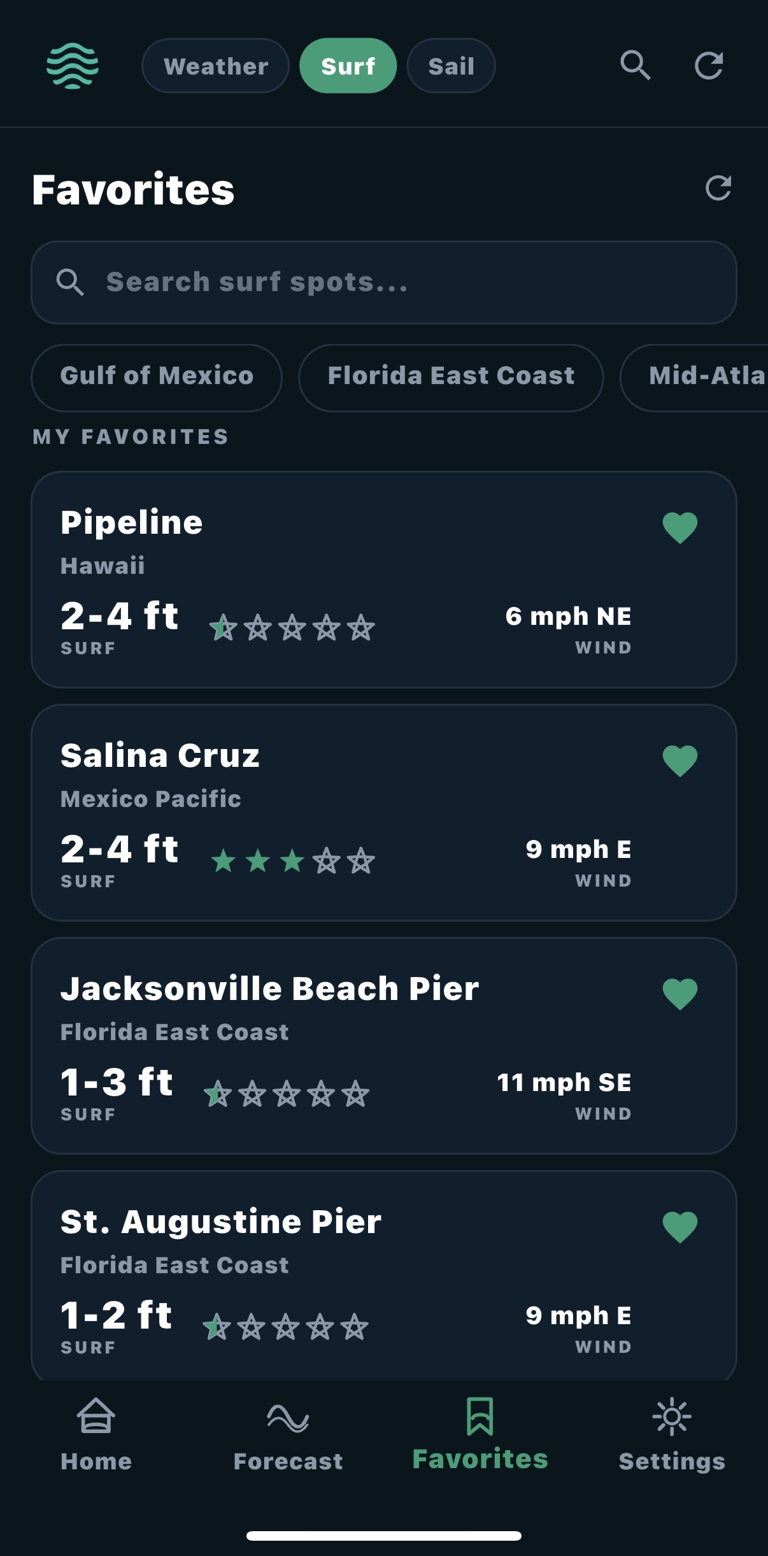The height and width of the screenshot is (1556, 768).
Task: Select the Surf mode pill
Action: point(348,66)
